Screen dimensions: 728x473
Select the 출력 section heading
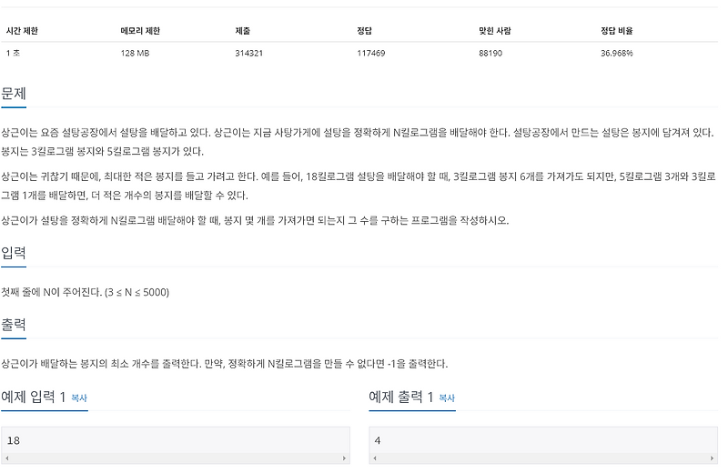pos(14,325)
